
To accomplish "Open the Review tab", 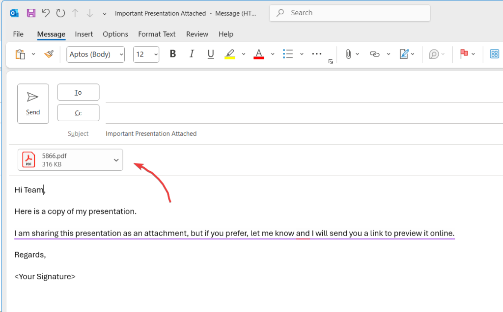I will tap(197, 34).
